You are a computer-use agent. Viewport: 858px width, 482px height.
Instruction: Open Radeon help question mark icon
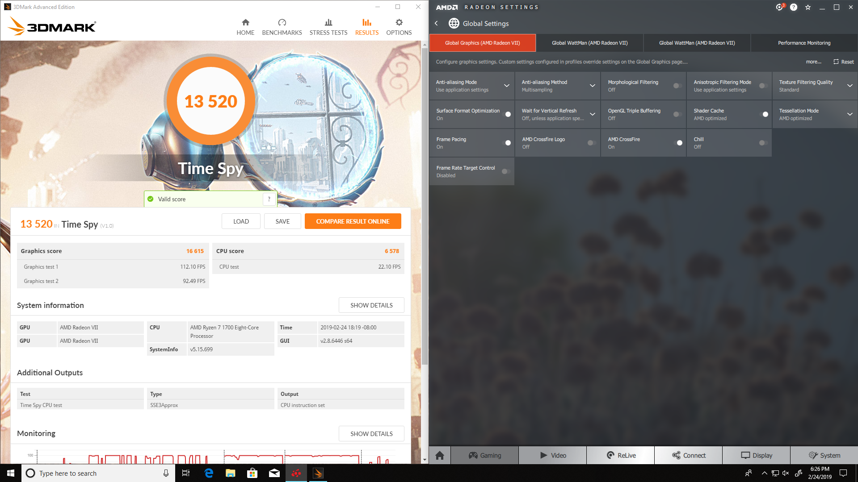click(794, 7)
